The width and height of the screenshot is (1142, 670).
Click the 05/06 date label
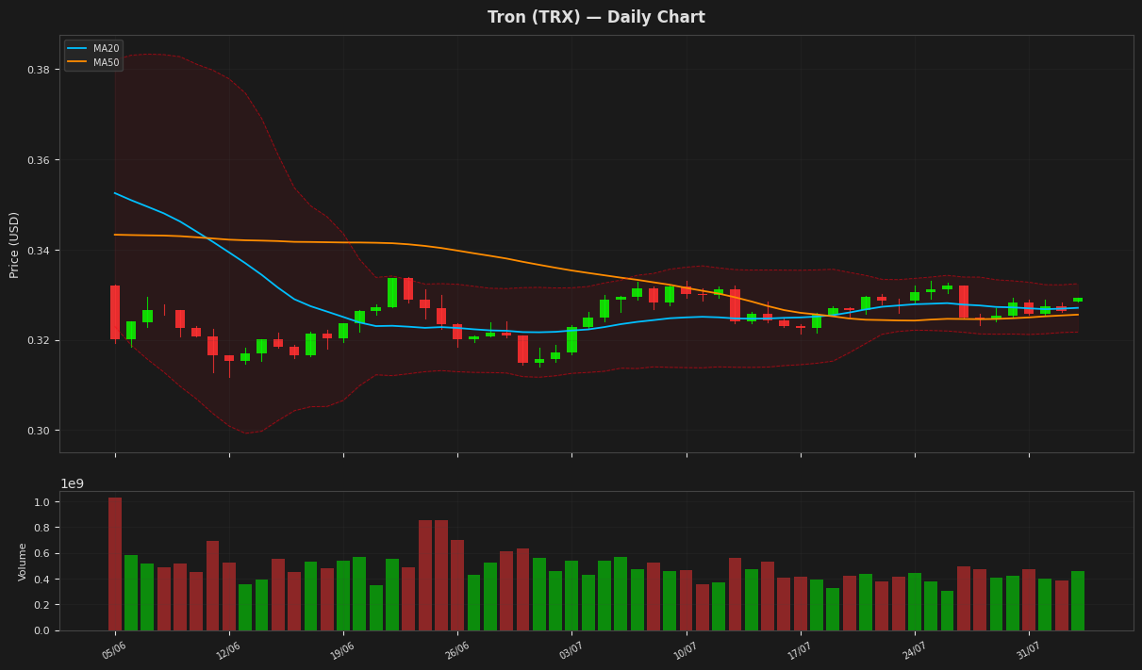[113, 650]
